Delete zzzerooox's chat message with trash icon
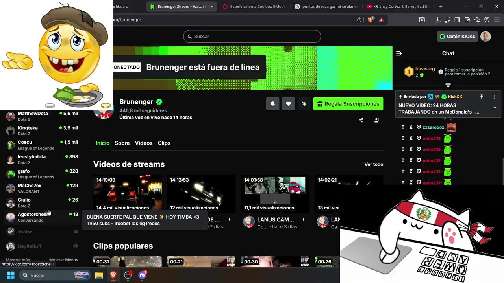504x283 pixels. point(403,127)
